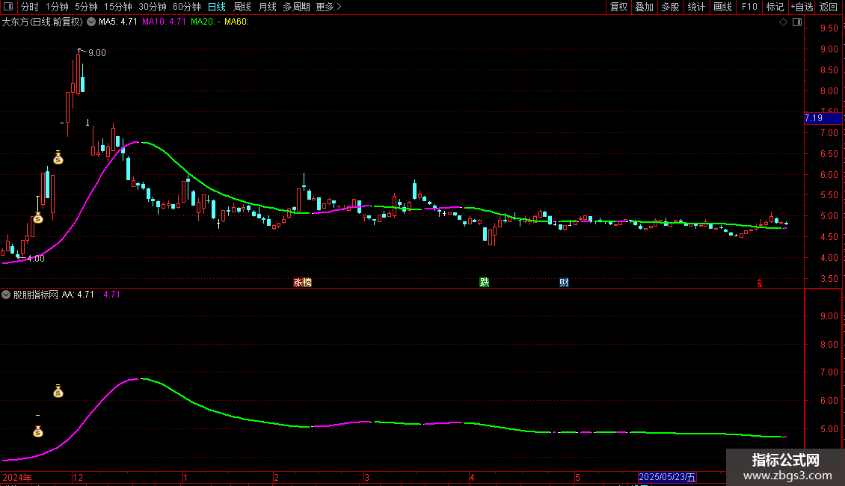Viewport: 845px width, 486px height.
Task: Click the panel layout icon at the top-left corner
Action: coord(8,7)
